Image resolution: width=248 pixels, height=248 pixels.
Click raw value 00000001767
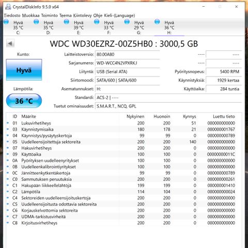tap(221, 129)
